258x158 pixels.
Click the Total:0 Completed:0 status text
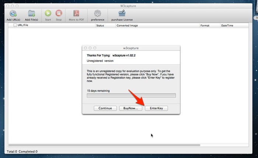22,151
